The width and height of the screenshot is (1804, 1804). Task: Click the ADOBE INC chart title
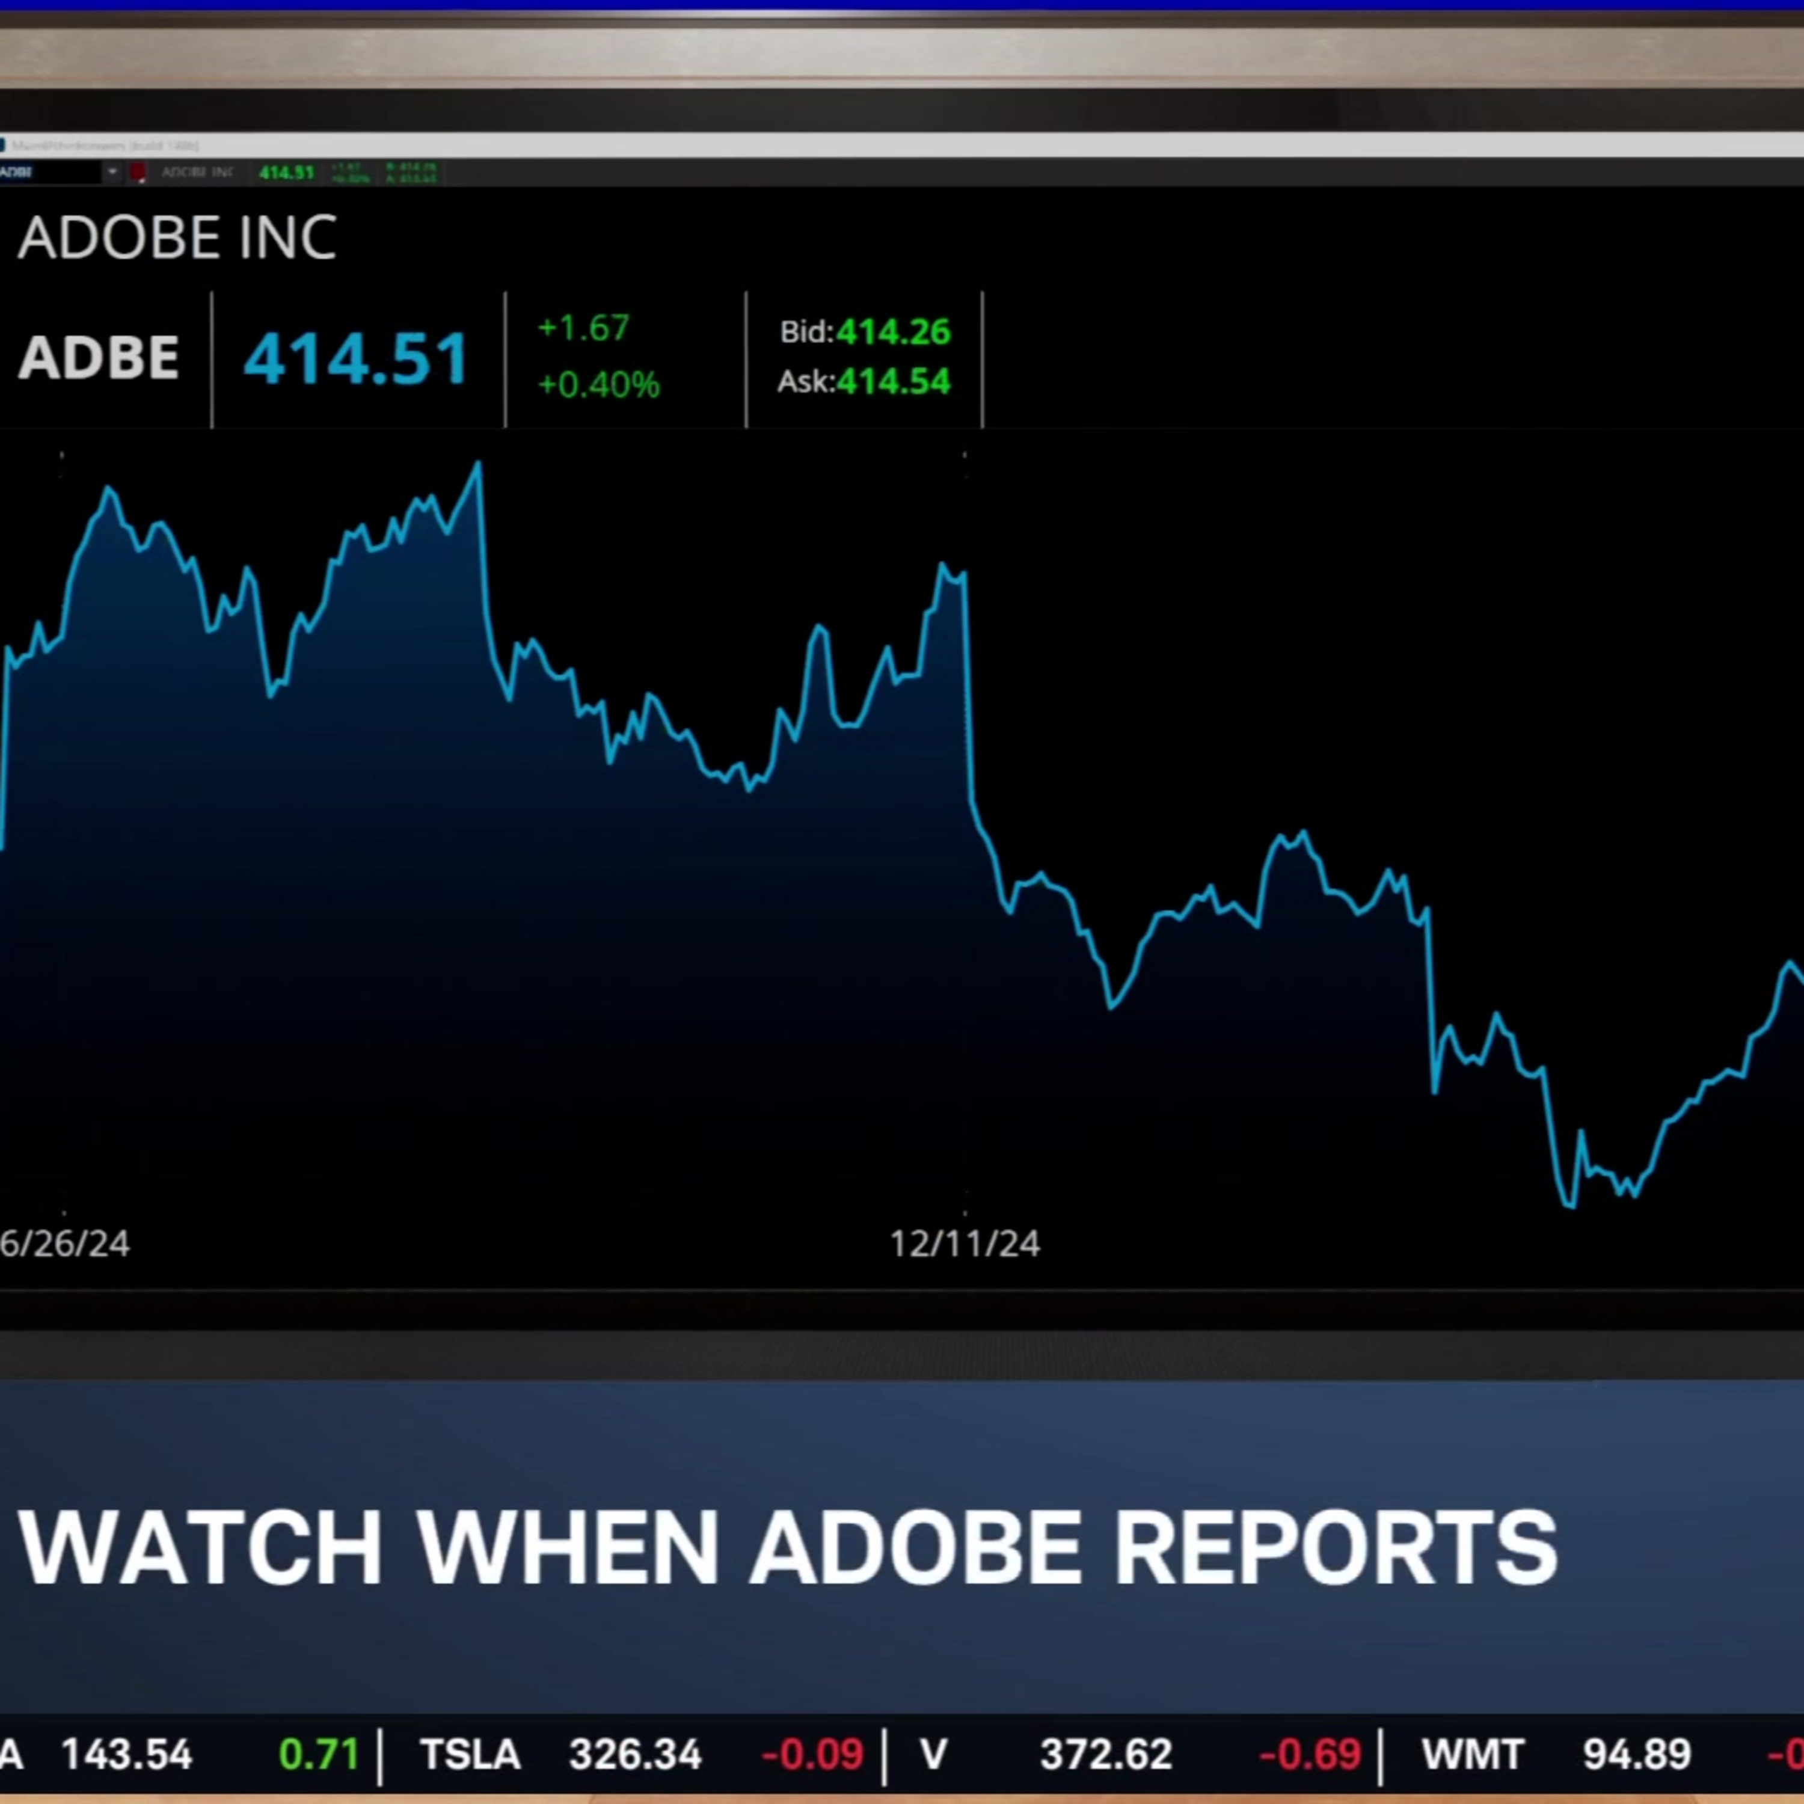177,237
